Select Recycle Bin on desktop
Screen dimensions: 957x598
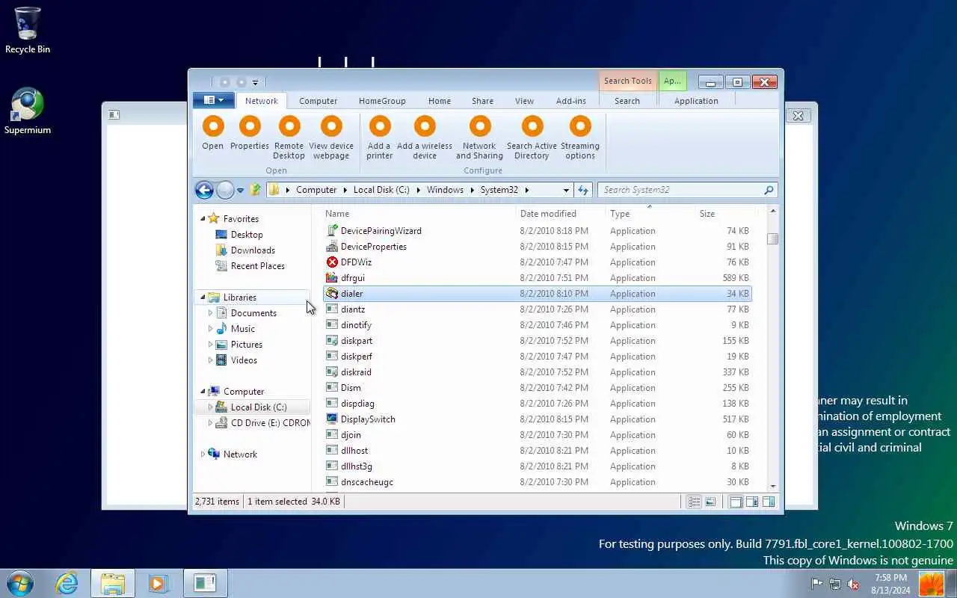coord(28,31)
